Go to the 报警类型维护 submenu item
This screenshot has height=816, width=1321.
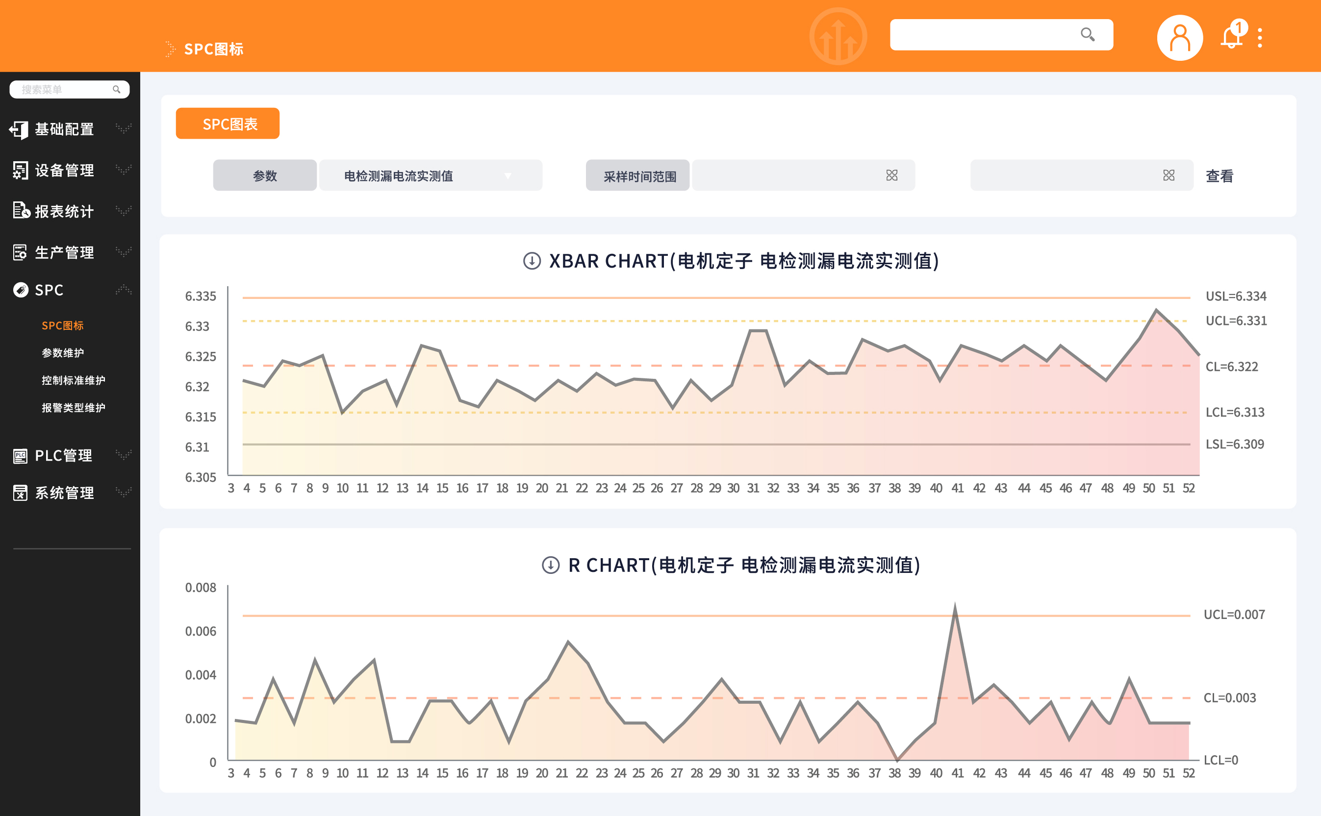pos(74,408)
